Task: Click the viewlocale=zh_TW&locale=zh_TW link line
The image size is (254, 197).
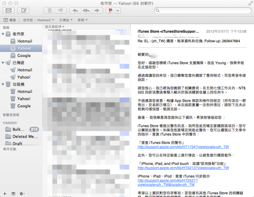Action: (x=166, y=185)
